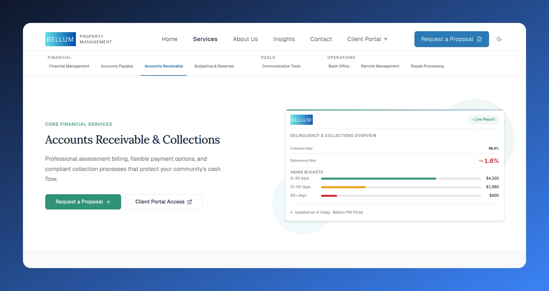Select the Remote Management tab
This screenshot has height=291, width=549.
380,66
